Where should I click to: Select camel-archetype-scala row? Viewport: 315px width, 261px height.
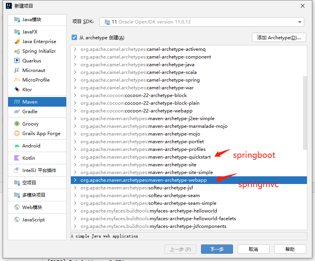point(189,72)
